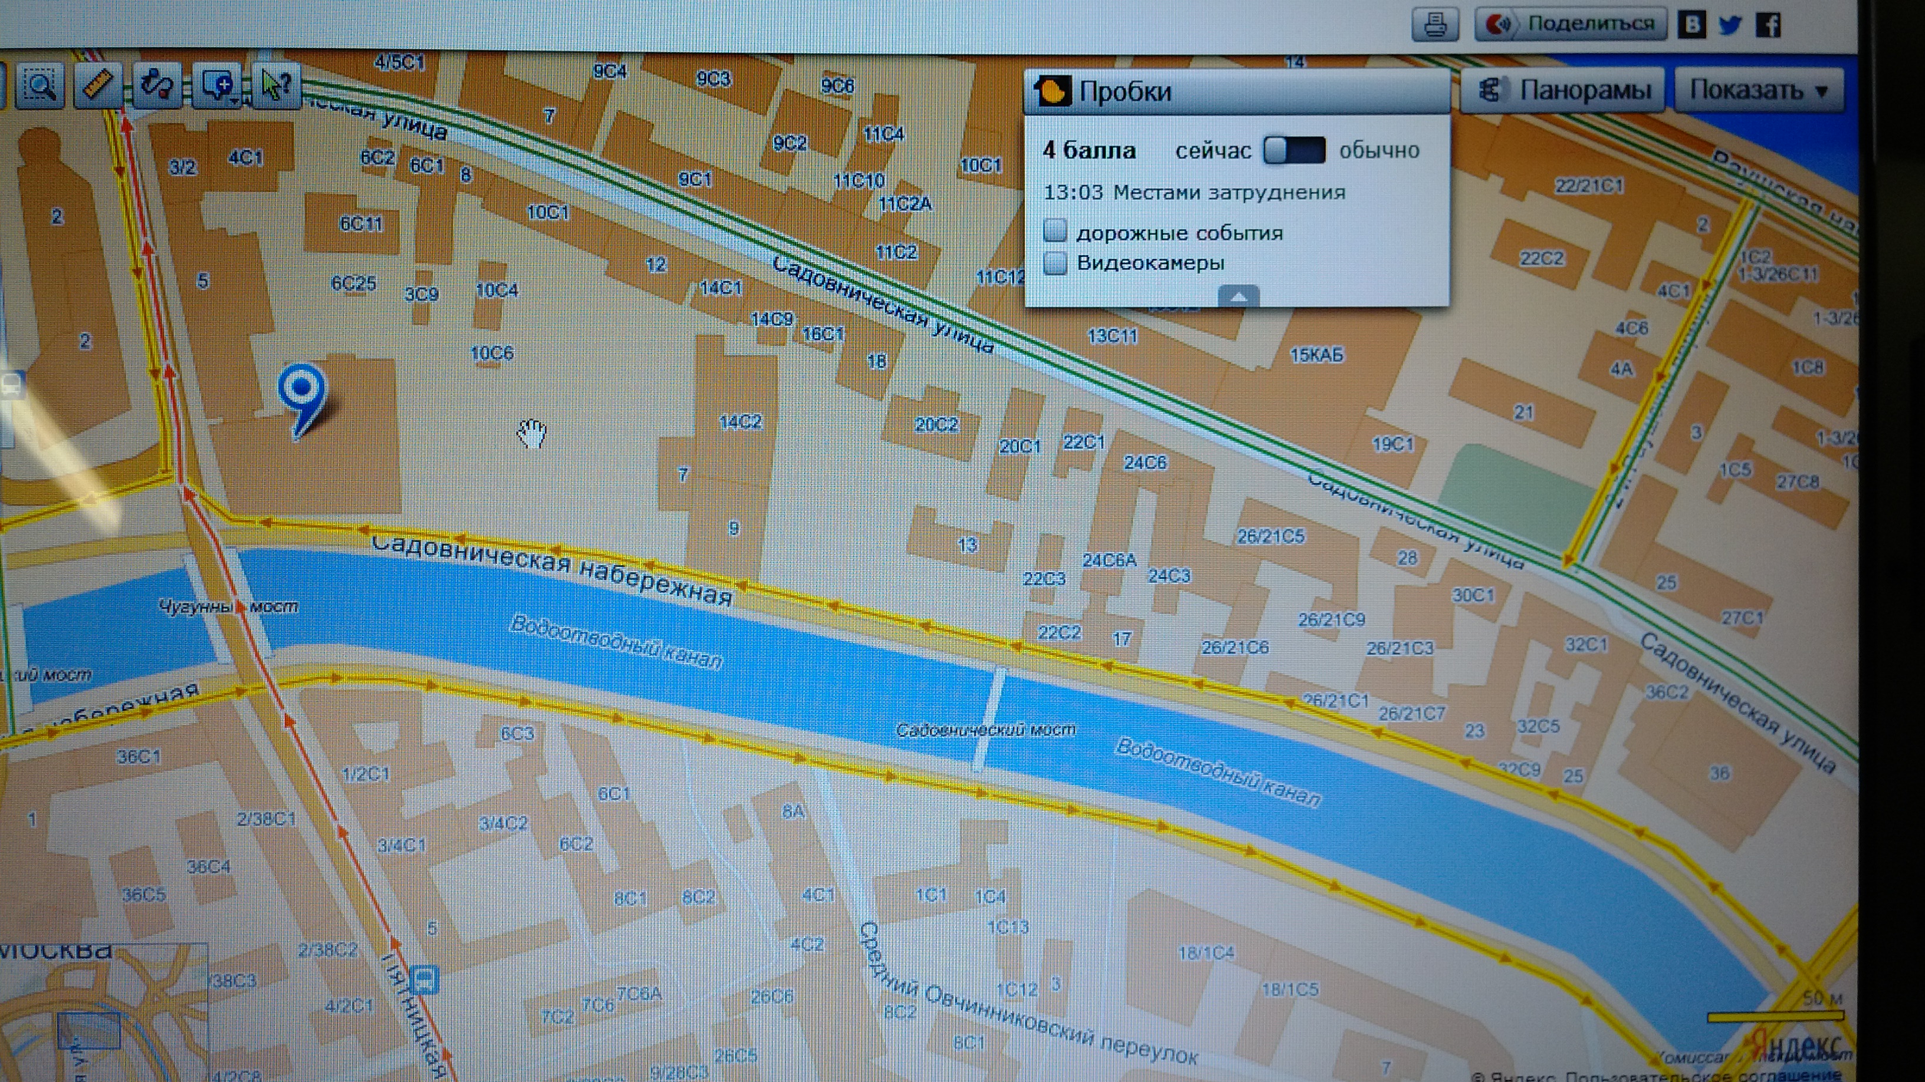Viewport: 1925px width, 1082px height.
Task: Flip the сейчас/обычно traffic switch
Action: 1295,150
